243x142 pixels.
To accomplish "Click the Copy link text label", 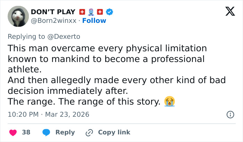I will (114, 132).
